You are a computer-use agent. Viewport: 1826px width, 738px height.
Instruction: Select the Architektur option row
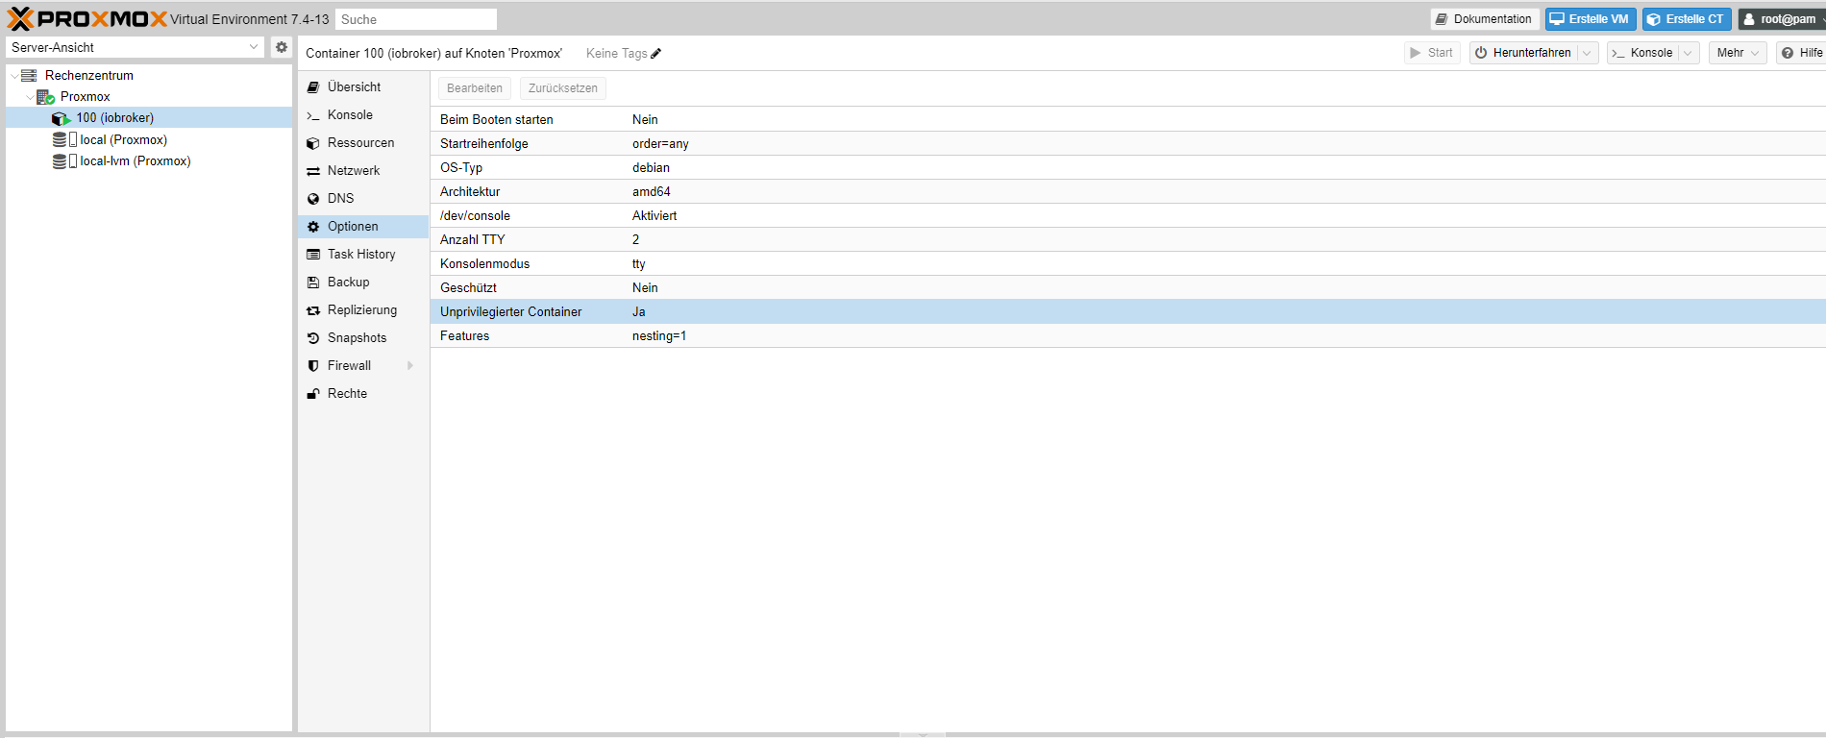tap(1128, 192)
